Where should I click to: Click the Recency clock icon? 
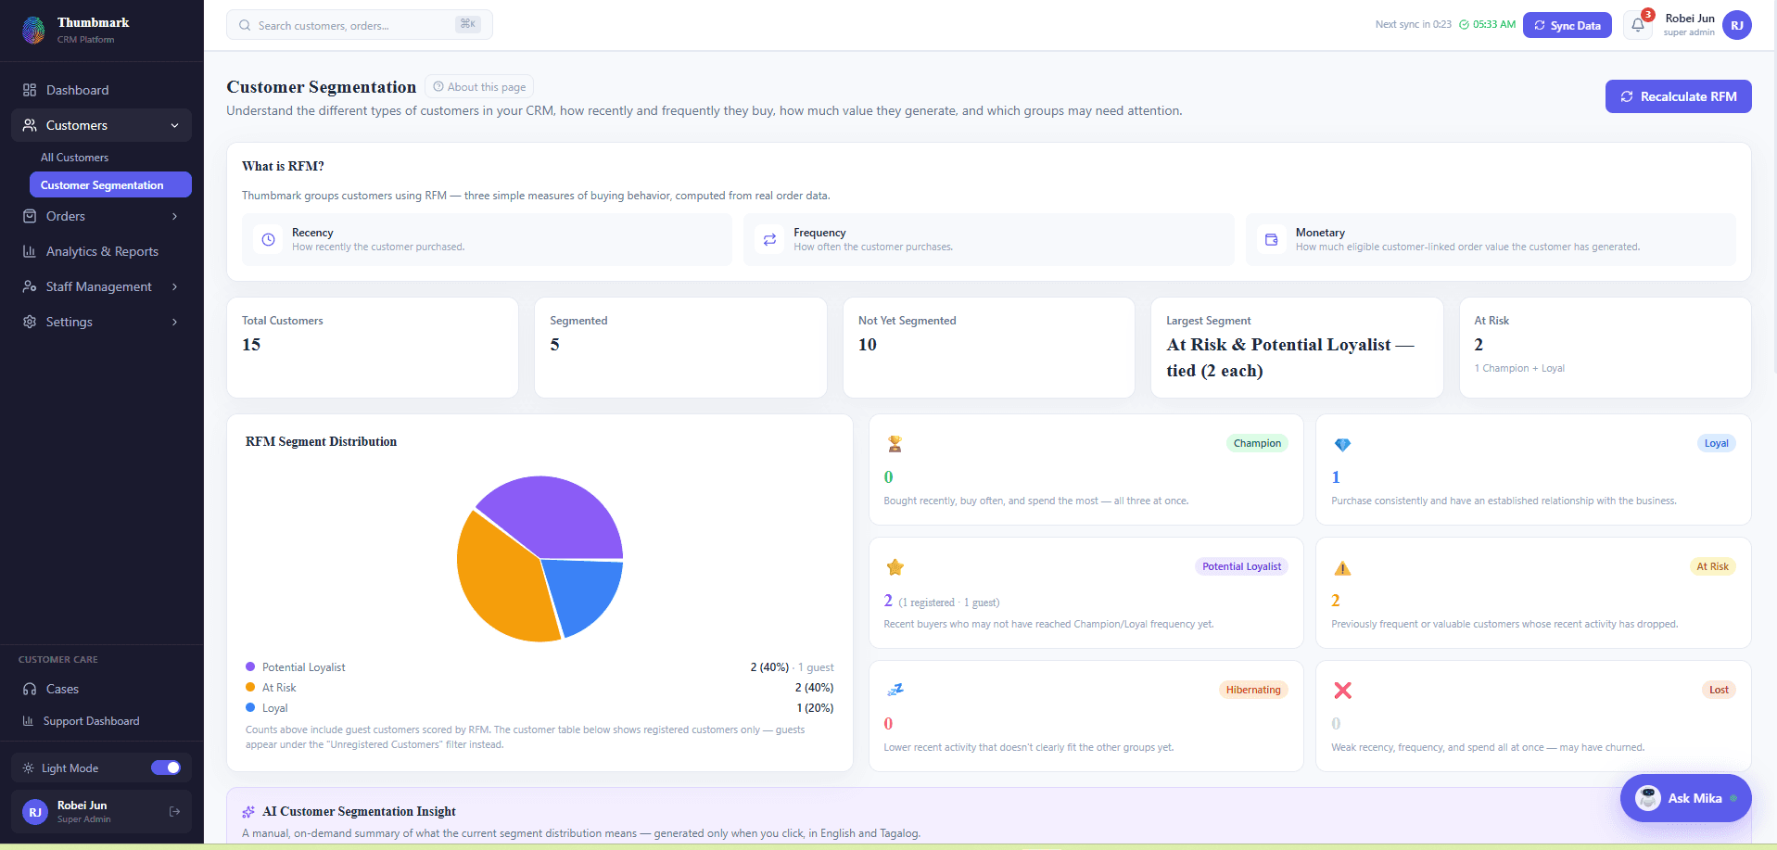pyautogui.click(x=269, y=239)
